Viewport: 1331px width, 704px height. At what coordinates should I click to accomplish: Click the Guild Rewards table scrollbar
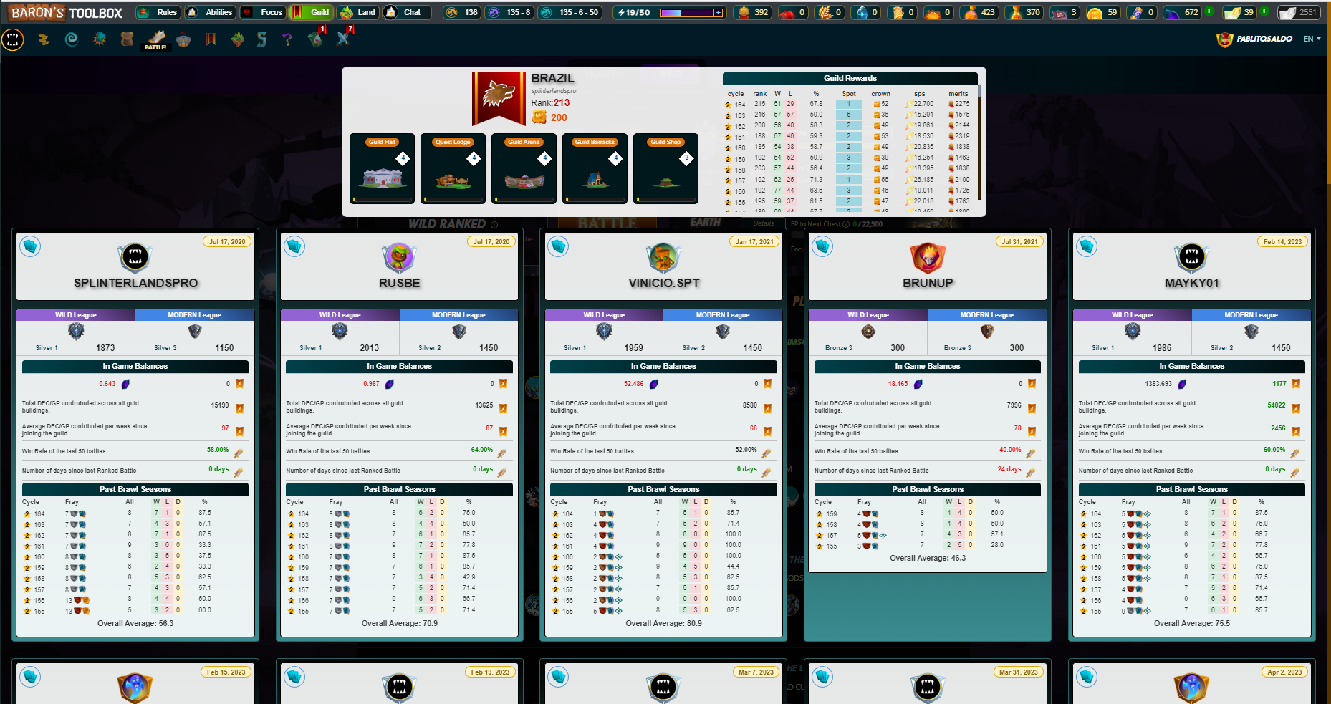click(x=979, y=143)
